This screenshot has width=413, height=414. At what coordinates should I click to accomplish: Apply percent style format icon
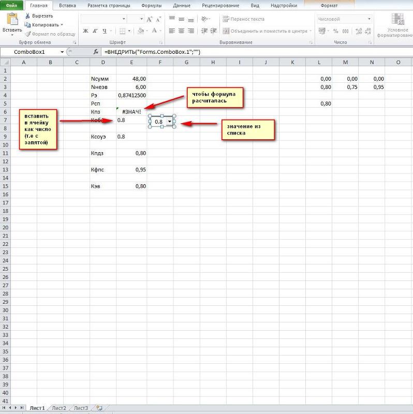pos(336,31)
